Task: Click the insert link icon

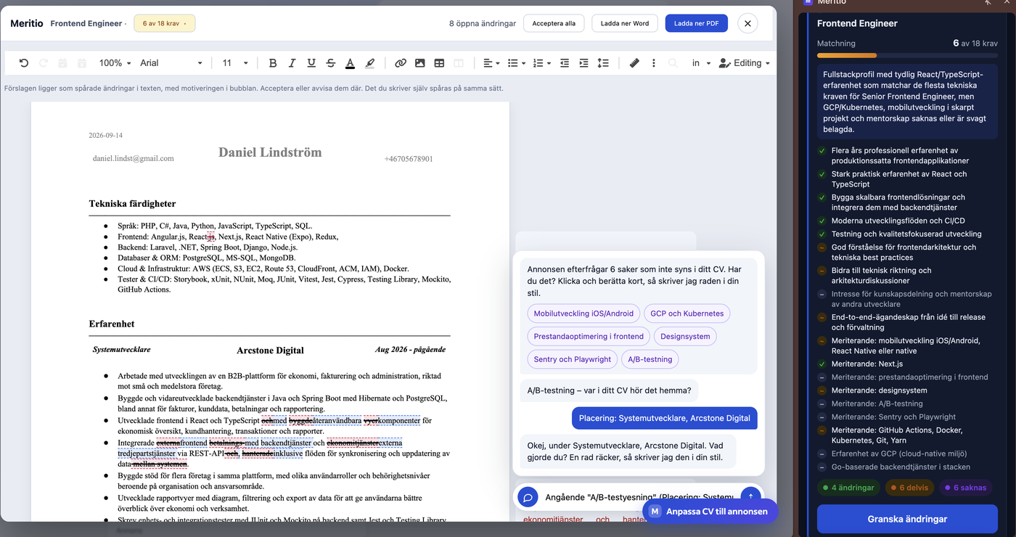Action: click(401, 63)
